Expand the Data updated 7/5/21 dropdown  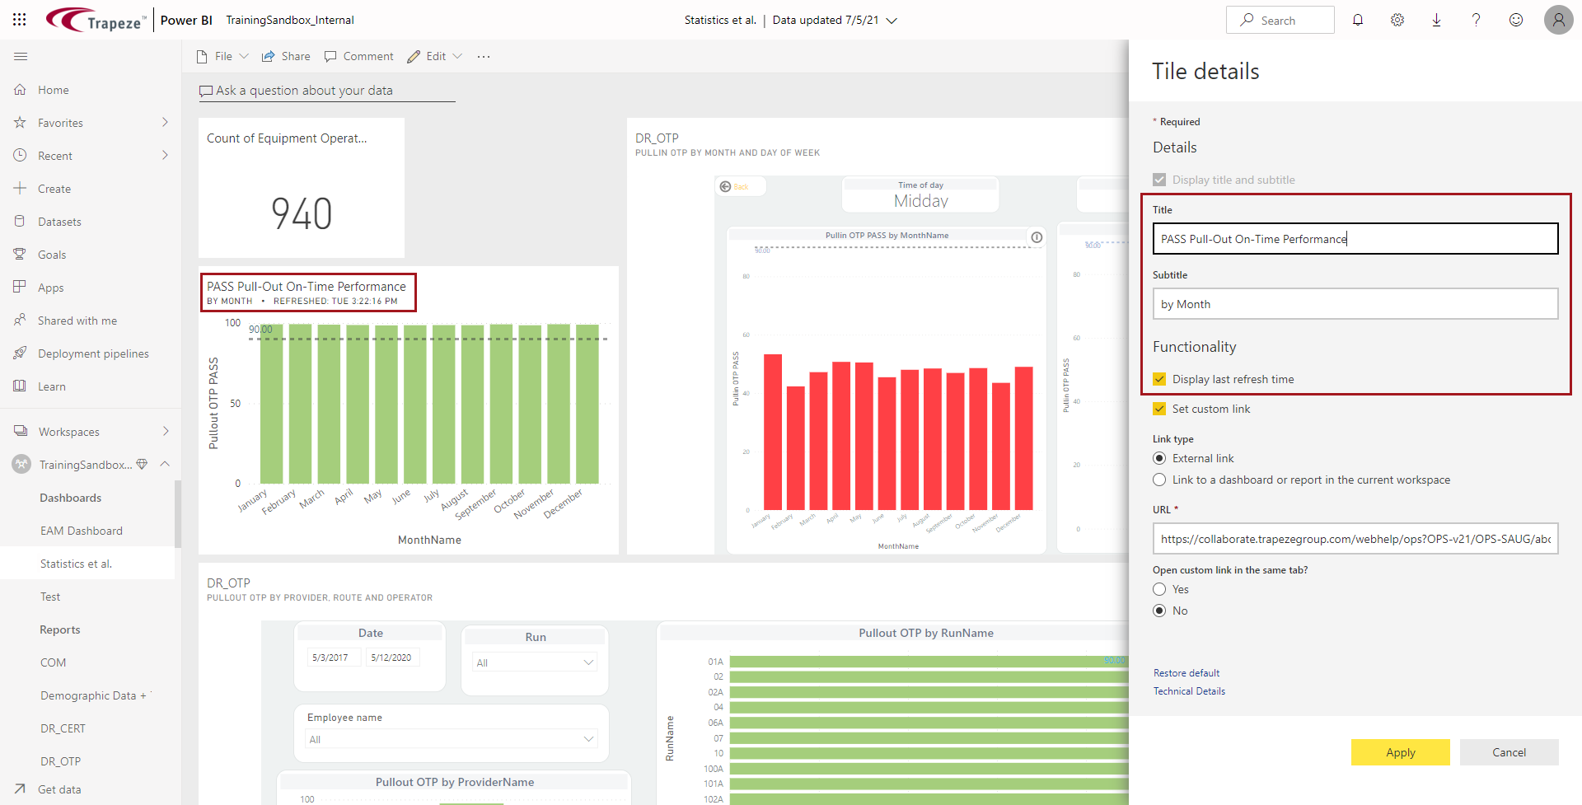pos(892,20)
